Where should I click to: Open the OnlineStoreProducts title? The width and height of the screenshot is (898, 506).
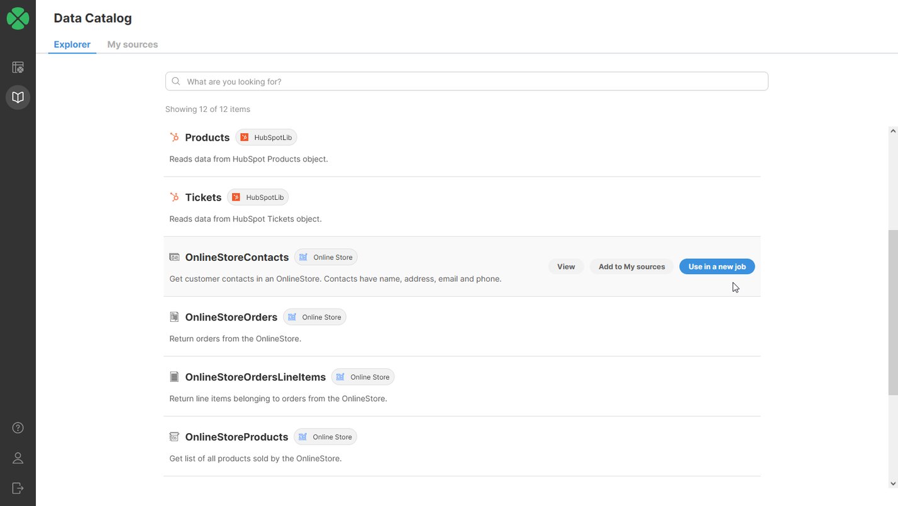pos(236,437)
